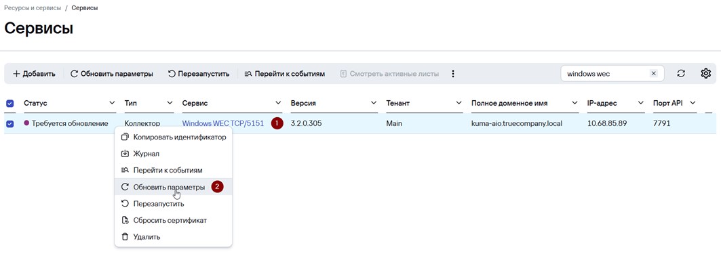Click Перейти к событиям in the toolbar
The height and width of the screenshot is (258, 721).
click(285, 73)
